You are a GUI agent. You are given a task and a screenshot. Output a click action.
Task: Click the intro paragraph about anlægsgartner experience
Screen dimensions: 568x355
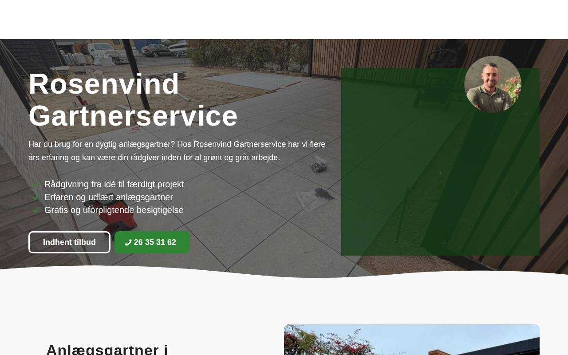click(x=177, y=151)
